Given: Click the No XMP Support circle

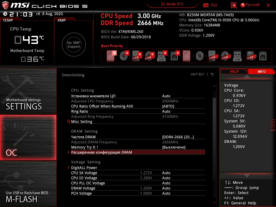Looking at the screenshot, I should coord(74,44).
